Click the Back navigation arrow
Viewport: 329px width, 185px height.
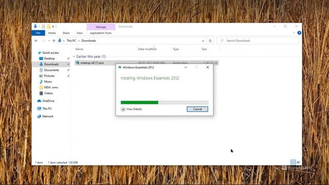[x=36, y=41]
